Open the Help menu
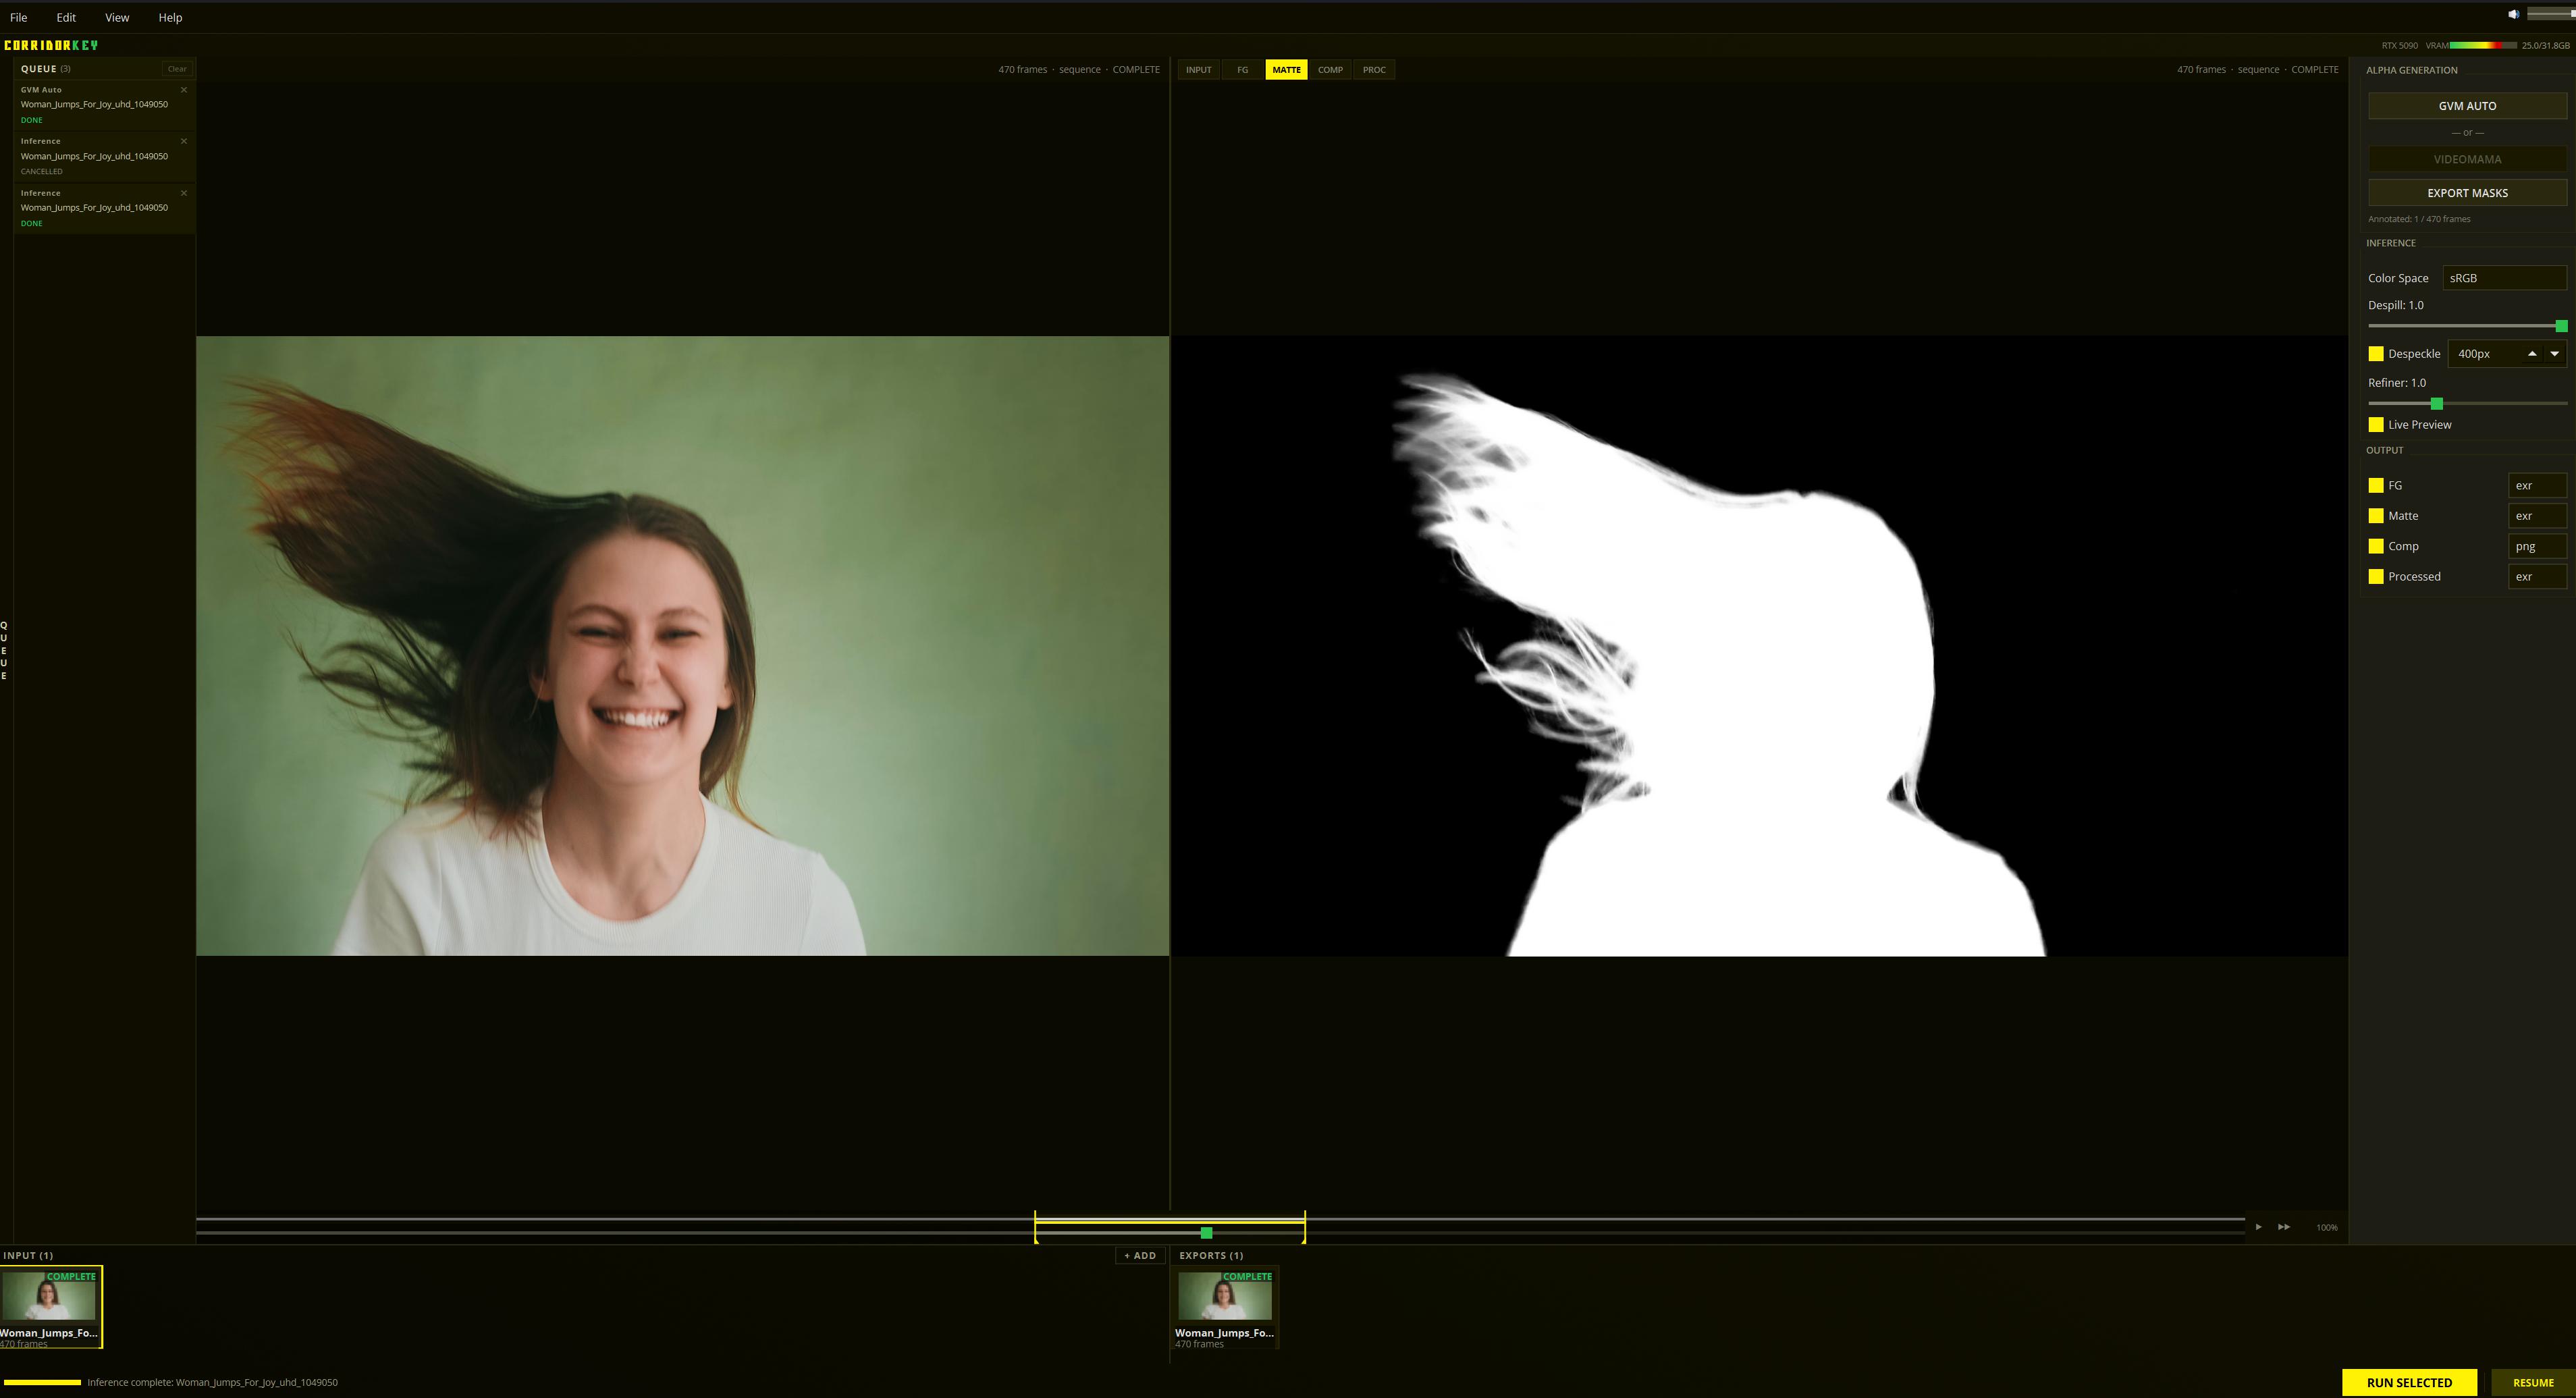This screenshot has height=1398, width=2576. [x=170, y=17]
